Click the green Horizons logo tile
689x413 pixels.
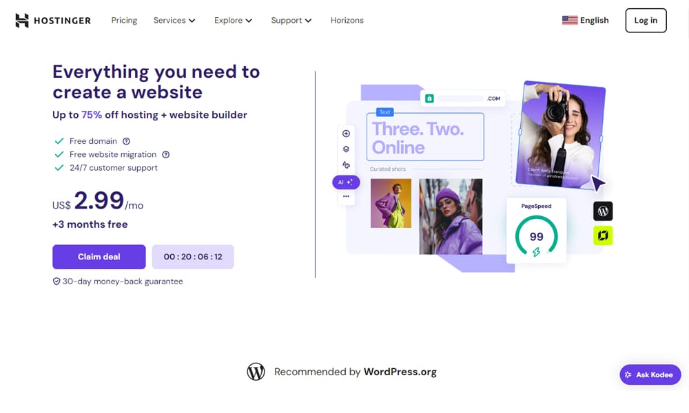point(603,235)
